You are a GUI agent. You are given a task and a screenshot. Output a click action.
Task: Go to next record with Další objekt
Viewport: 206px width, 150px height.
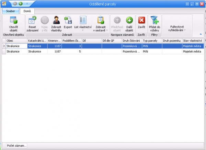click(x=129, y=20)
